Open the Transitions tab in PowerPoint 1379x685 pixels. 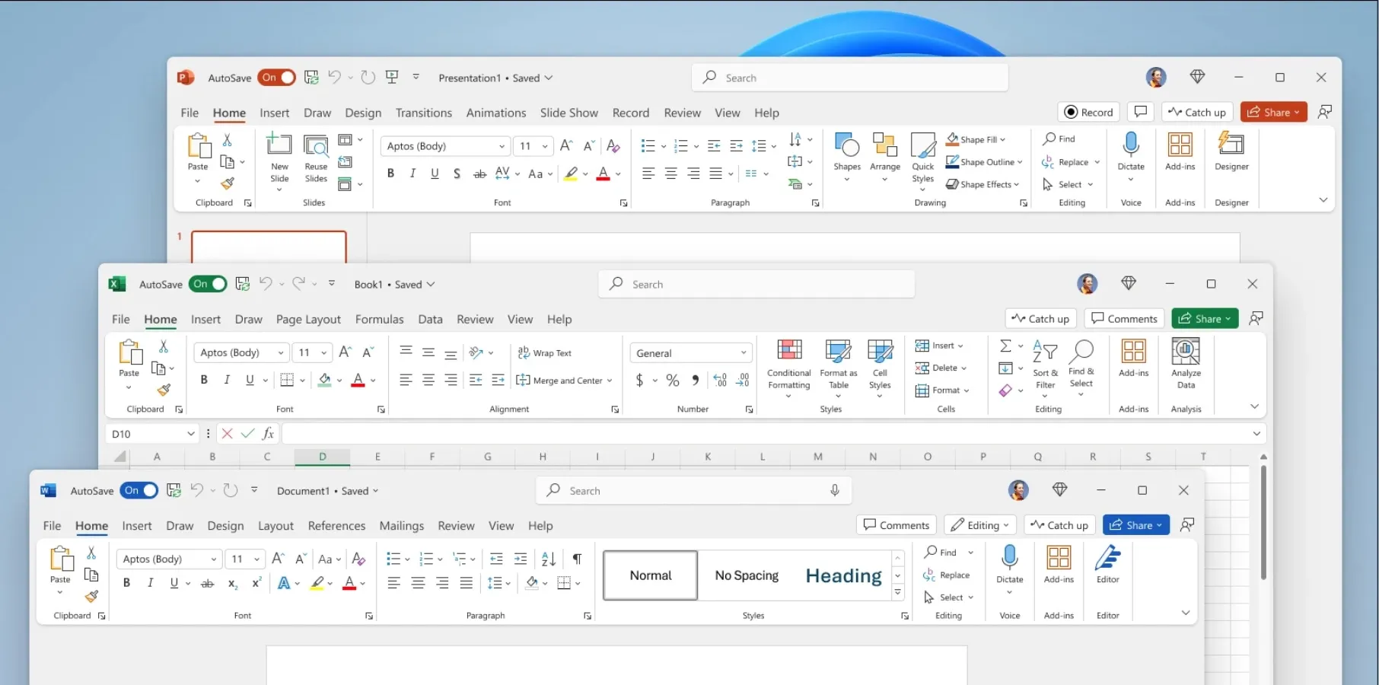423,113
